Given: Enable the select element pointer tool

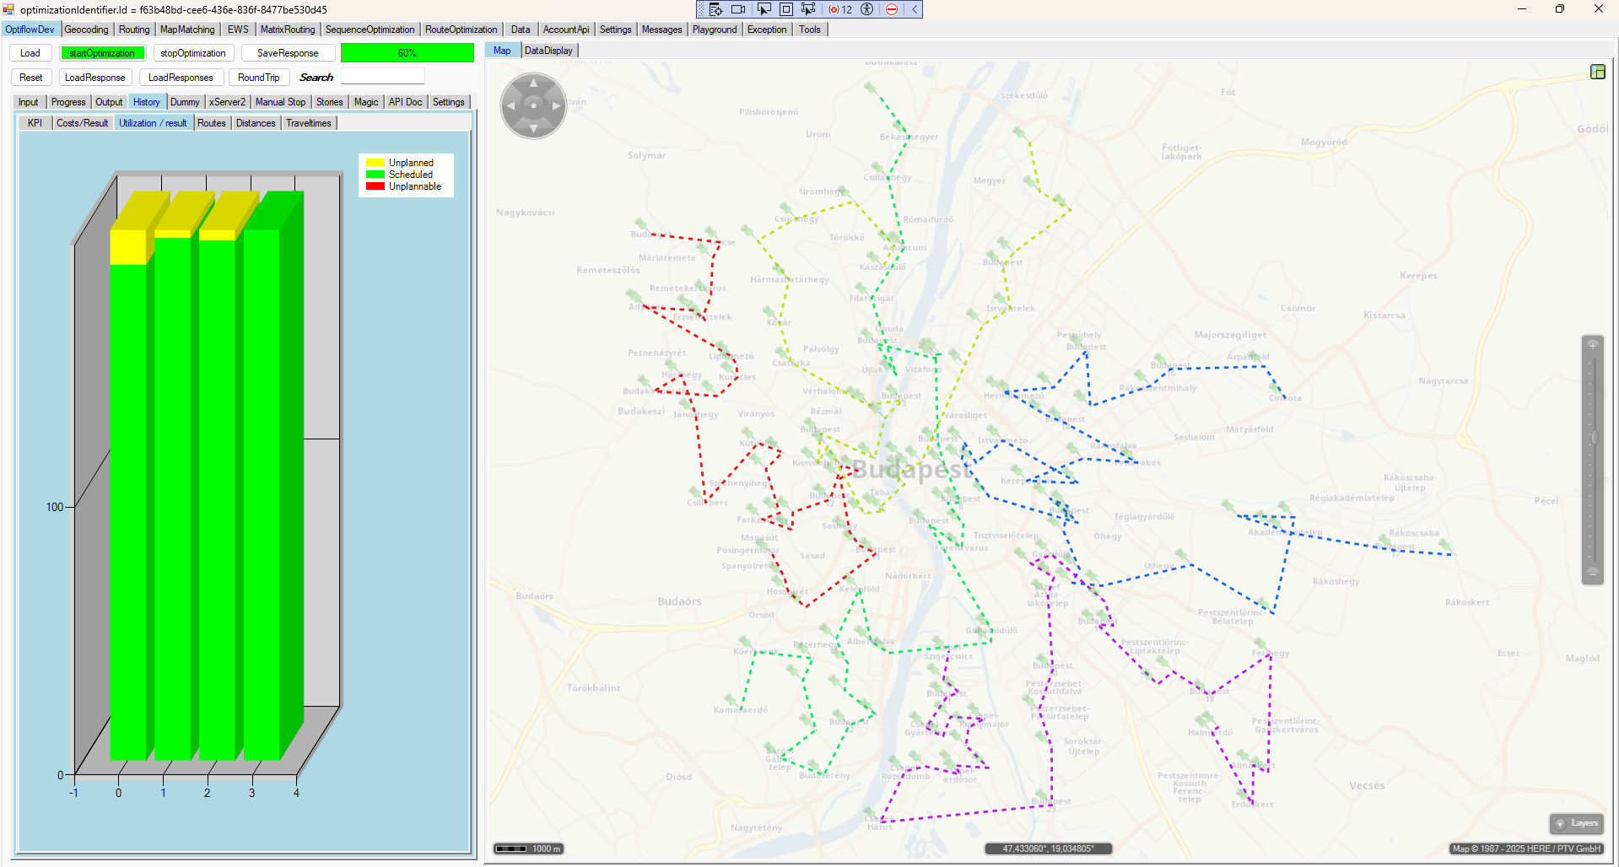Looking at the screenshot, I should tap(764, 9).
